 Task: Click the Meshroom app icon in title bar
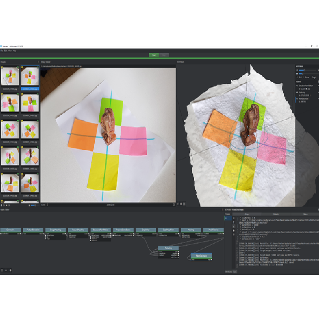pos(2,46)
